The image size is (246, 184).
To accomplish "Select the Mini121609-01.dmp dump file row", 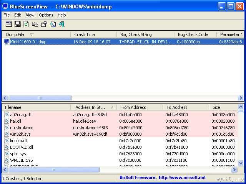I will click(28, 42).
